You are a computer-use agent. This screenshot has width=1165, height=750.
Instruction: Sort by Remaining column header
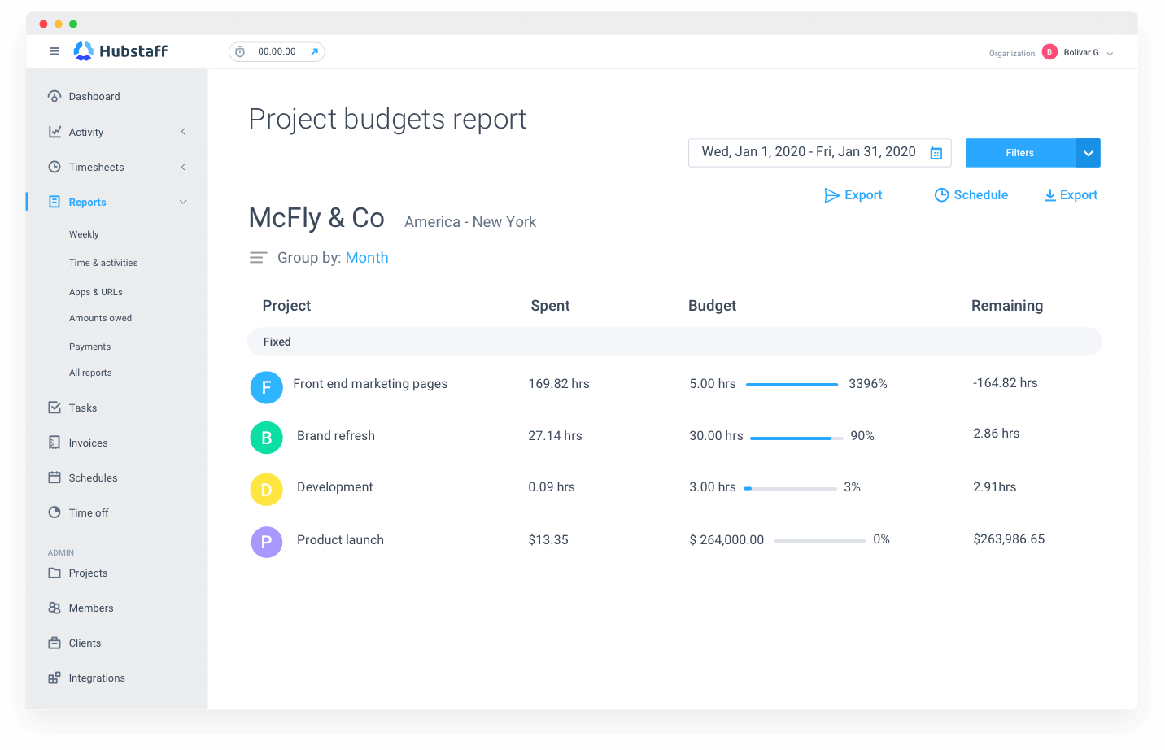pos(1007,306)
